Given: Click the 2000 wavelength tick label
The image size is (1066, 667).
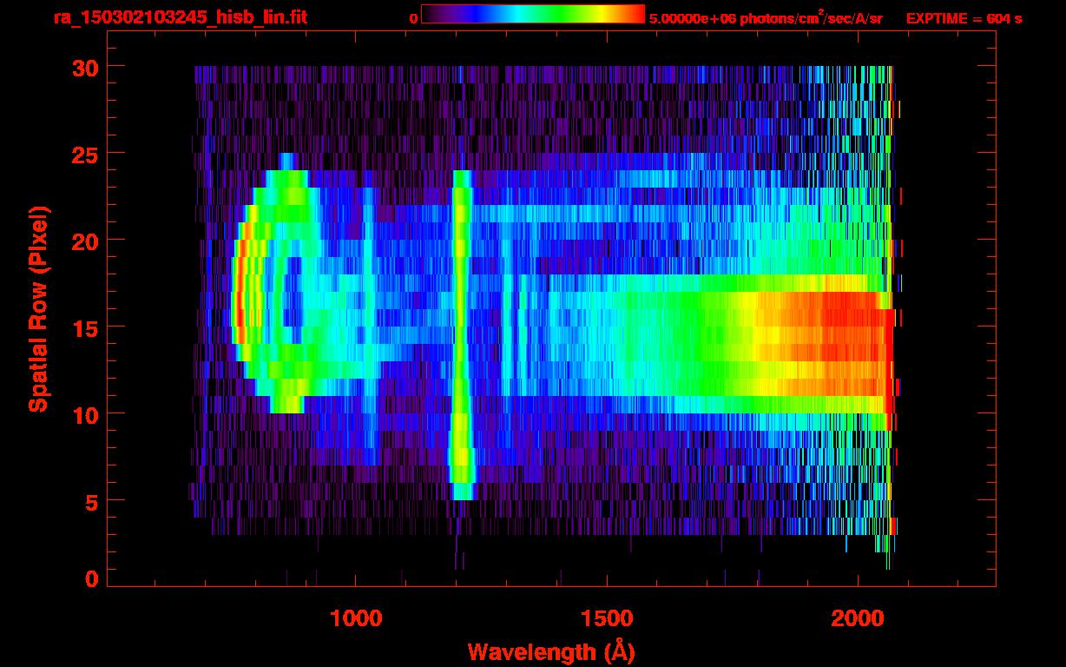Looking at the screenshot, I should [x=858, y=618].
